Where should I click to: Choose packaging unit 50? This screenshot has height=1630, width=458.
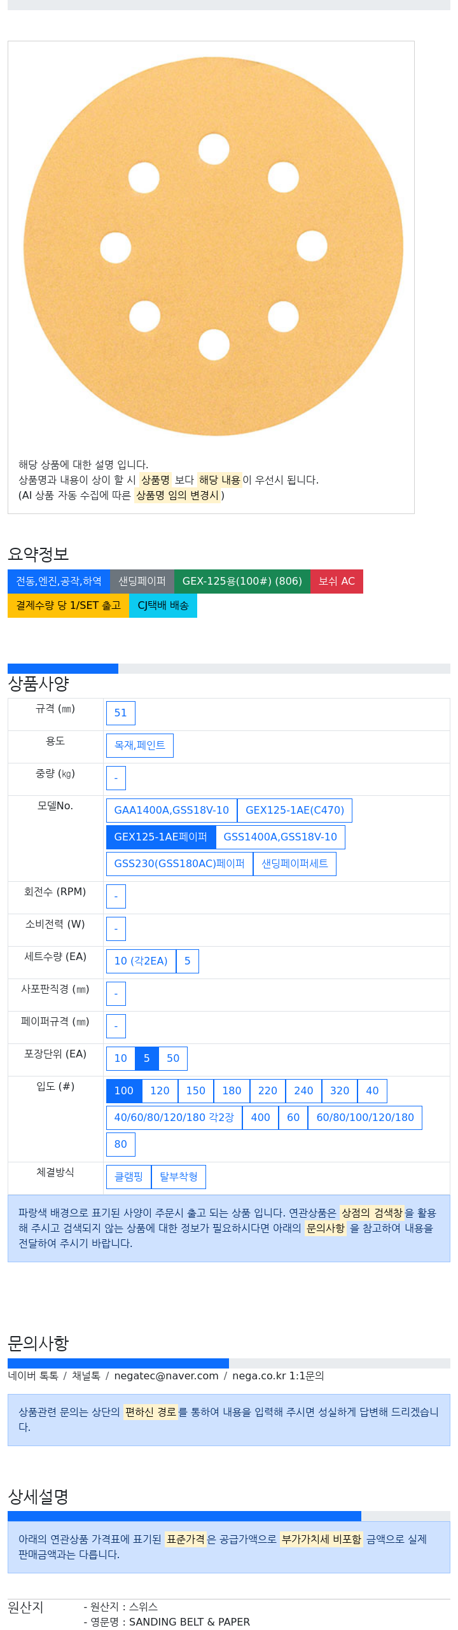coord(173,1059)
